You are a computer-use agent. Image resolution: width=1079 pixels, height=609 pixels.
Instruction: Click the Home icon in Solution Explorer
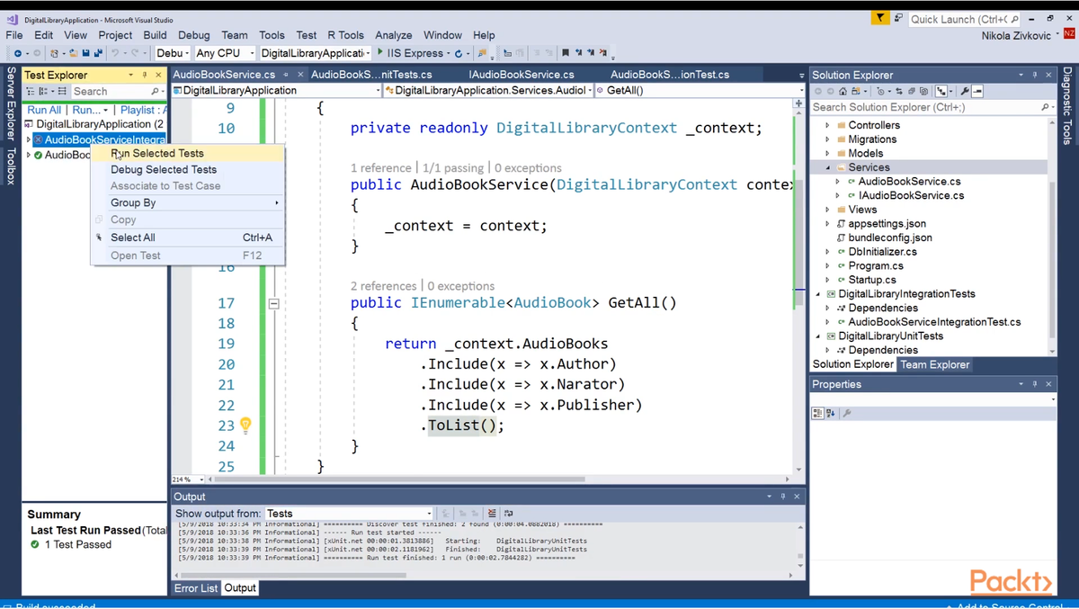843,91
